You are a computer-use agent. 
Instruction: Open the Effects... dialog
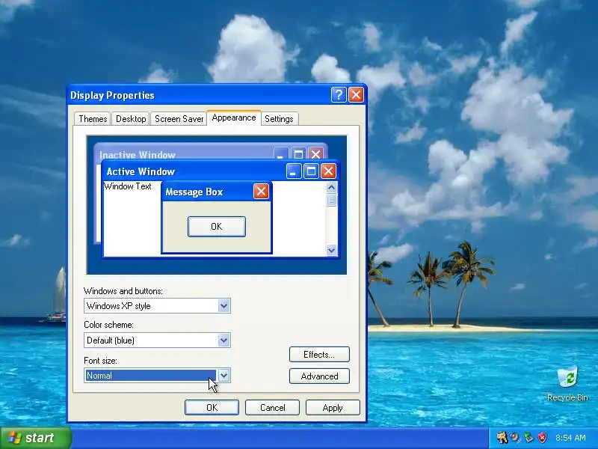pyautogui.click(x=319, y=354)
